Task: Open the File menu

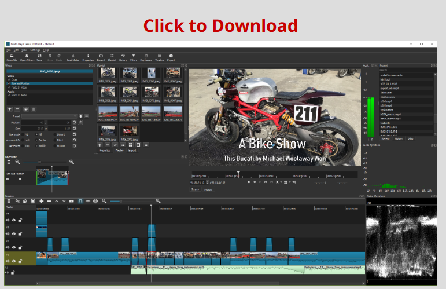Action: pos(9,50)
